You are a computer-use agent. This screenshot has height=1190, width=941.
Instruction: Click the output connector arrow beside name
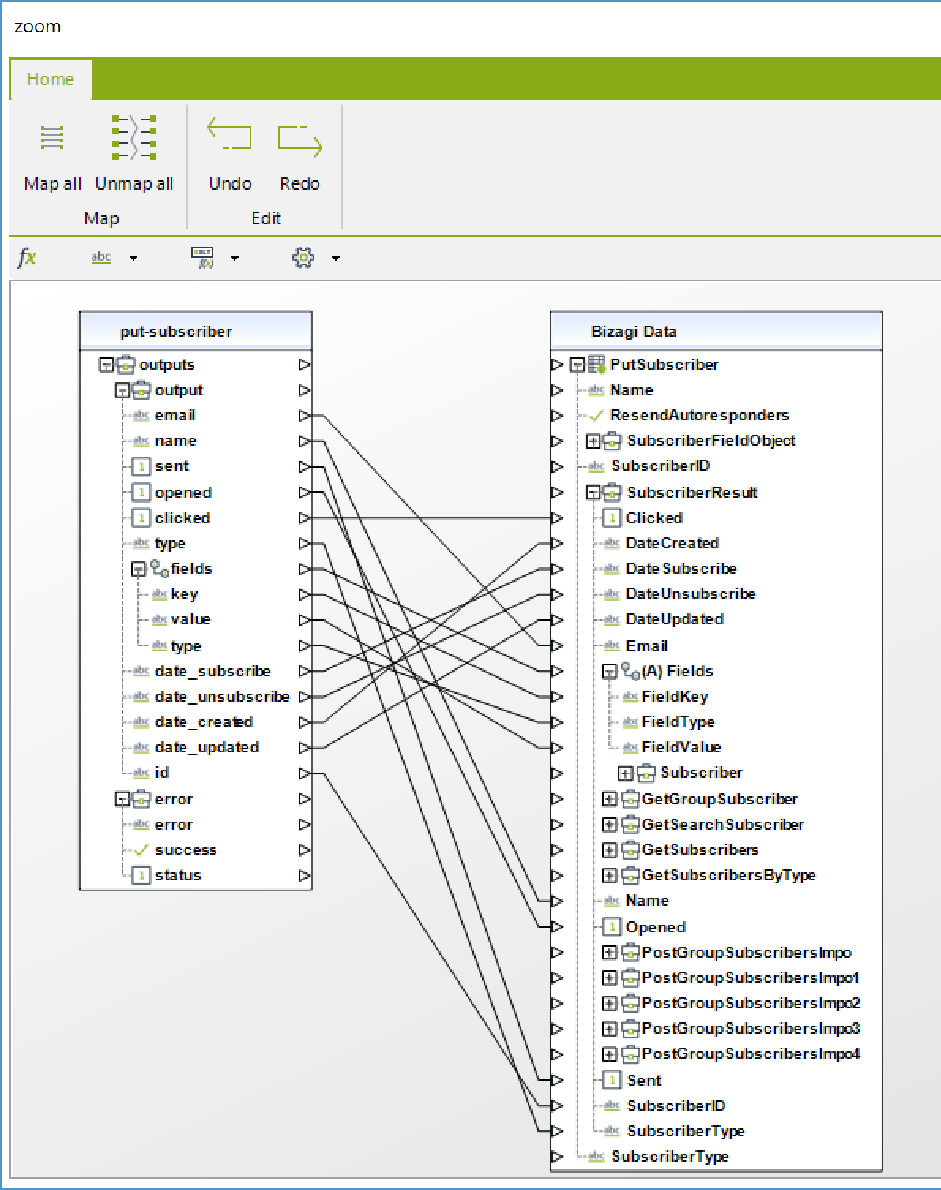[x=304, y=441]
